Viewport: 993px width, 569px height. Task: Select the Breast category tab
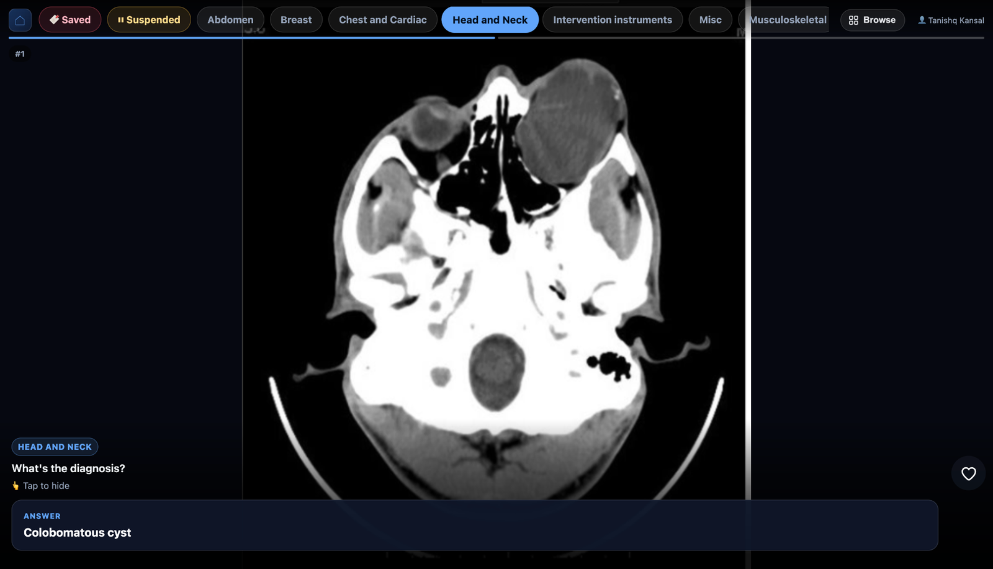pos(296,20)
